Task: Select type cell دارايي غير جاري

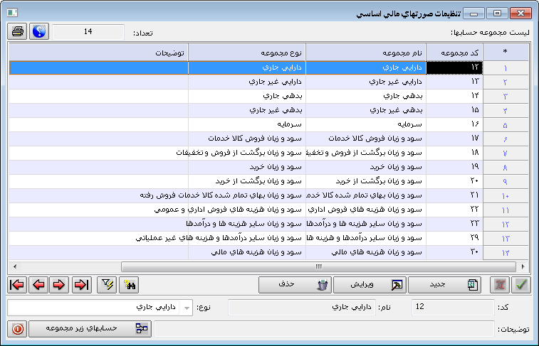Action: (247, 82)
